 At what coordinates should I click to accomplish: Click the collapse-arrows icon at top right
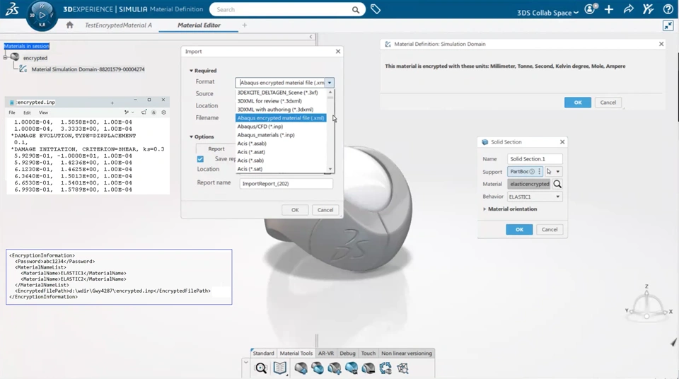point(668,25)
